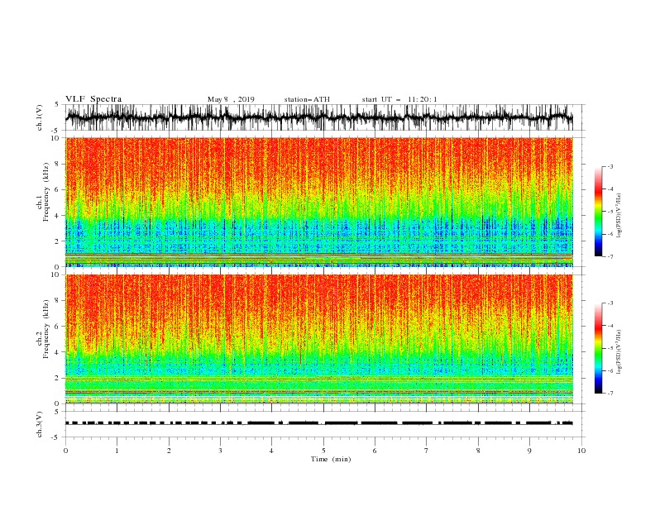
Task: Click the "-3" label on ch.1 color bar
Action: (x=610, y=166)
